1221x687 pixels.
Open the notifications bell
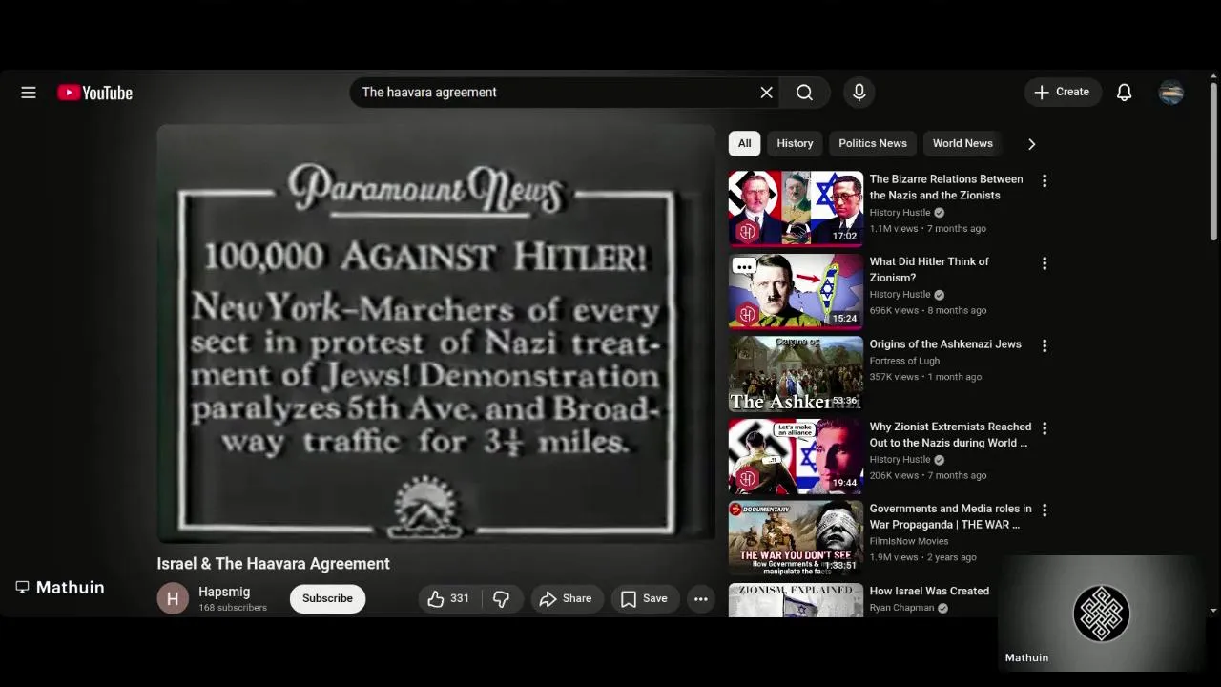click(x=1125, y=93)
